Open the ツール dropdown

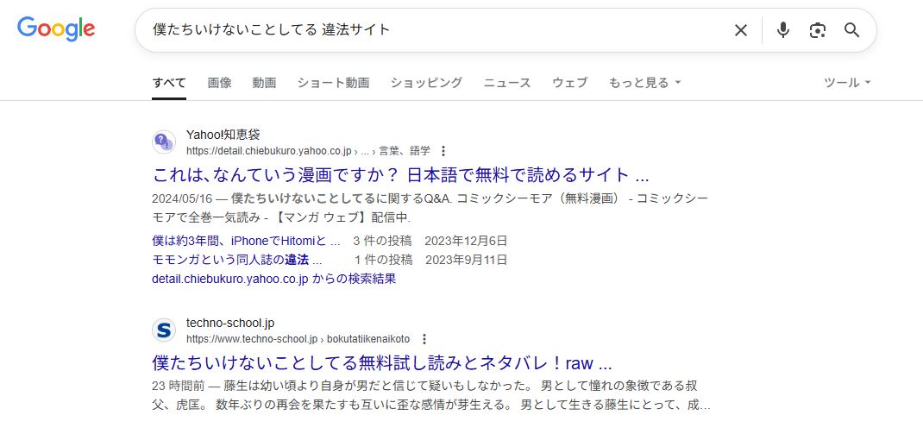click(x=847, y=83)
